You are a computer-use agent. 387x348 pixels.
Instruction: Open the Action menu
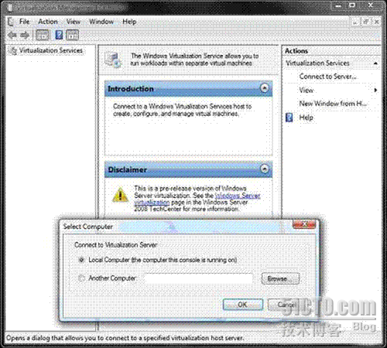[x=48, y=22]
